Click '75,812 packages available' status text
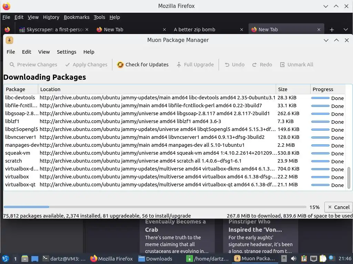This screenshot has height=264, width=353. 33,216
